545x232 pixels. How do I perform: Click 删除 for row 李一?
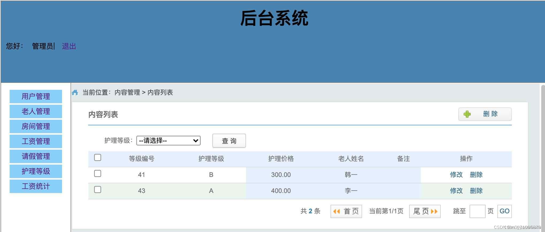click(x=476, y=191)
